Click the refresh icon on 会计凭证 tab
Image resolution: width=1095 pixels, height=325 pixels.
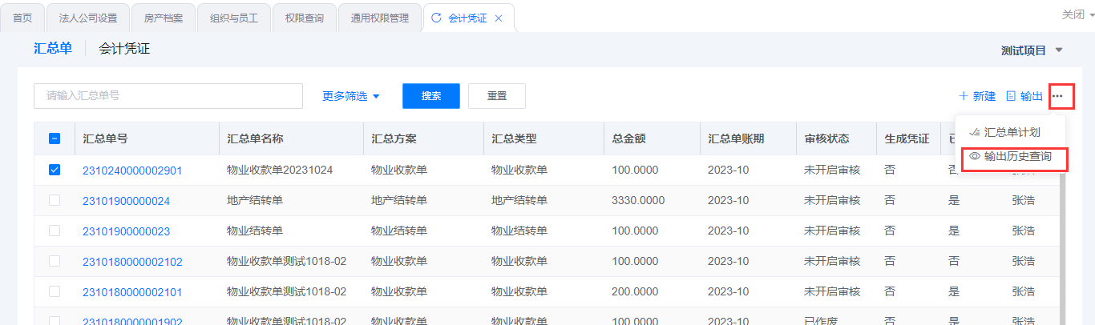(436, 18)
